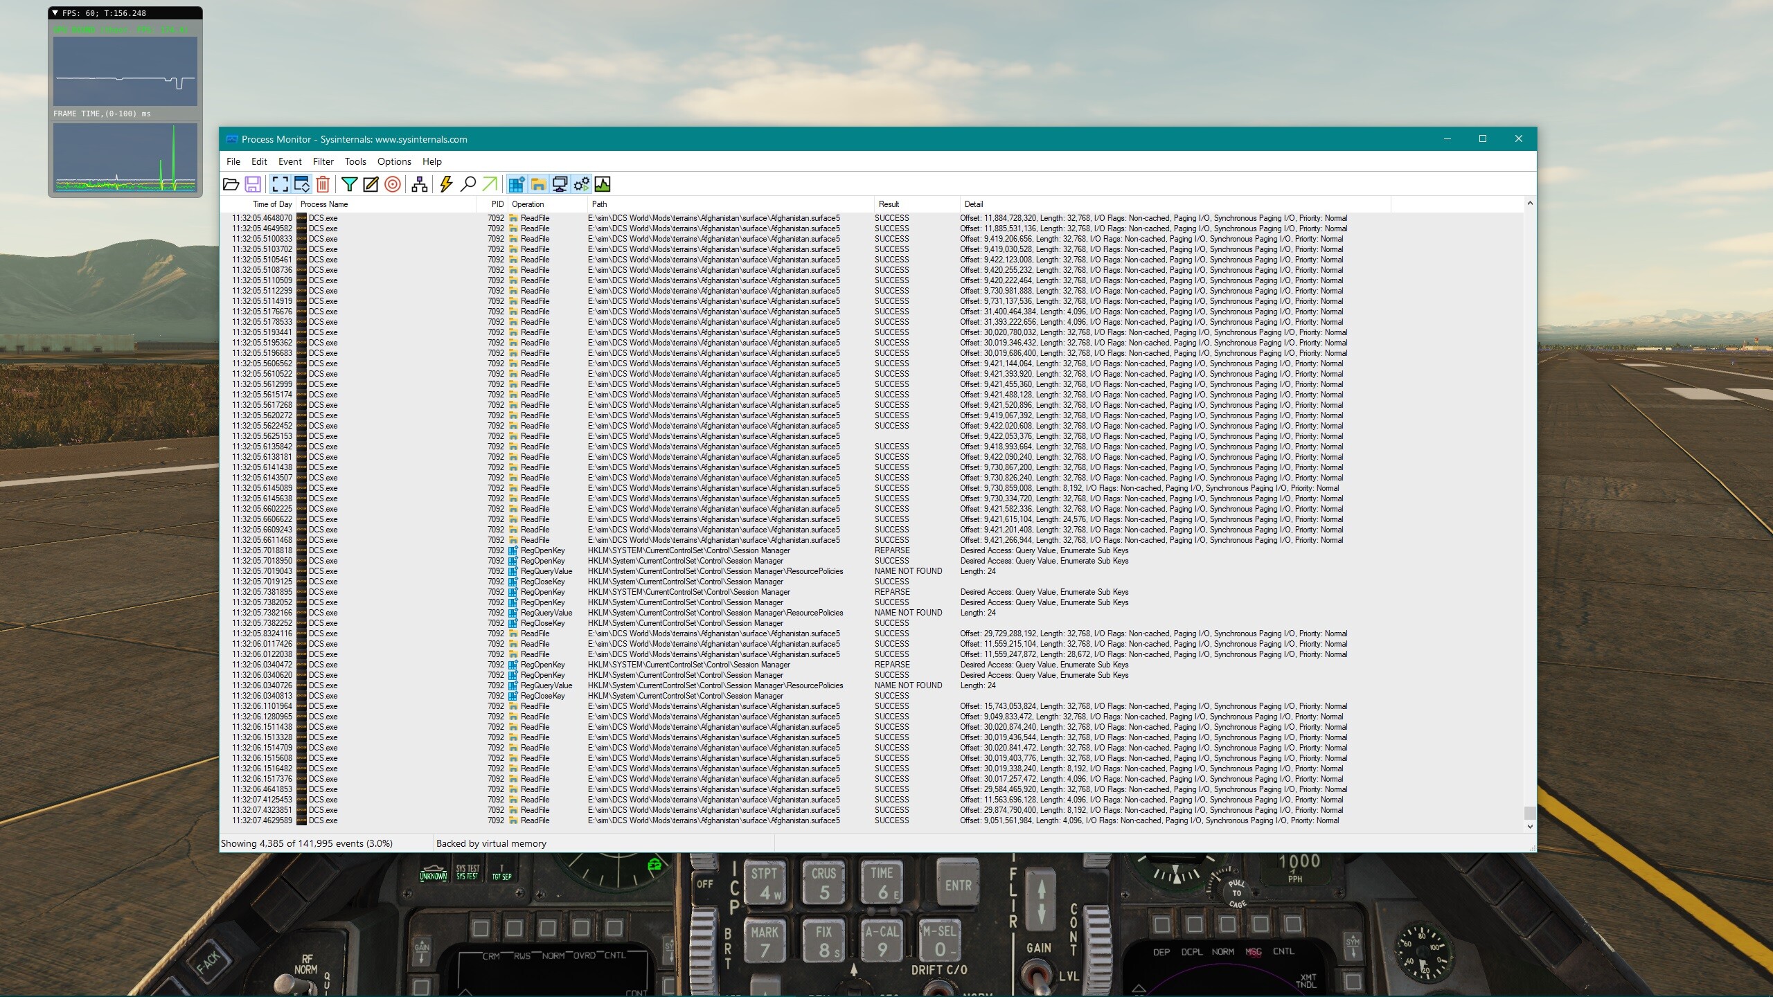This screenshot has width=1773, height=997.
Task: Open a saved log with the folder icon
Action: click(x=231, y=184)
